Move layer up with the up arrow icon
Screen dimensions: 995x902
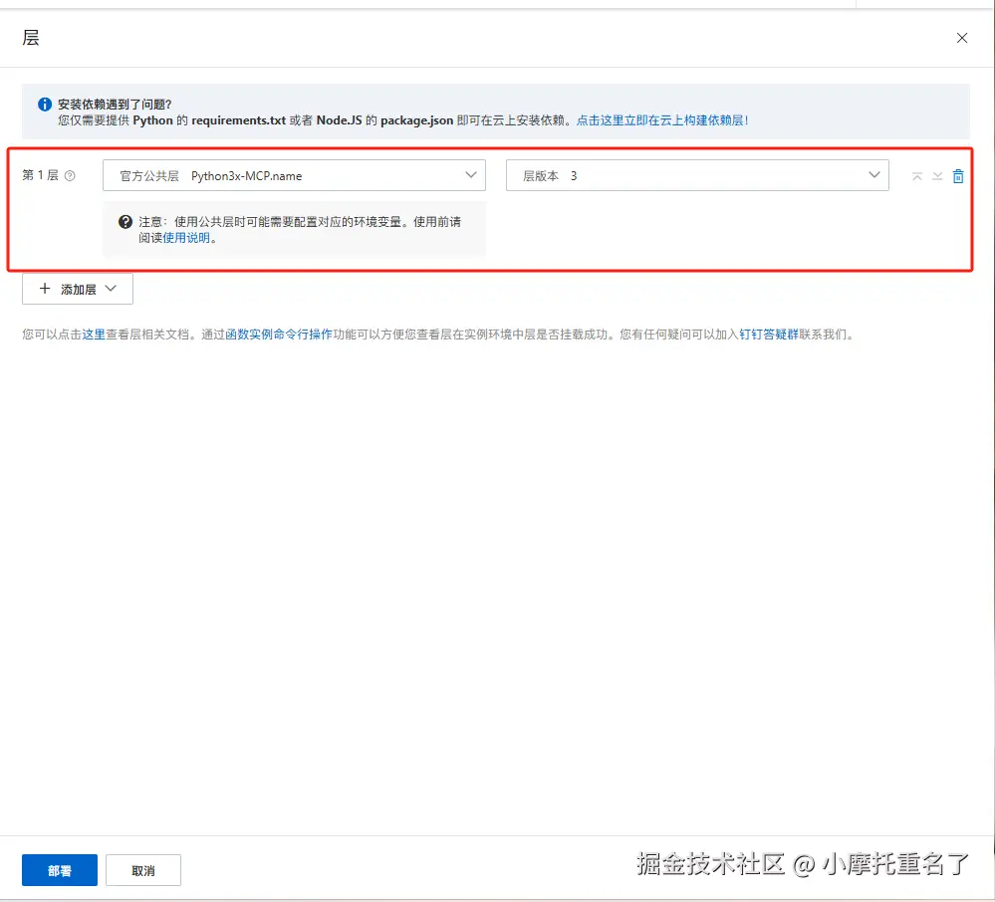(x=916, y=176)
